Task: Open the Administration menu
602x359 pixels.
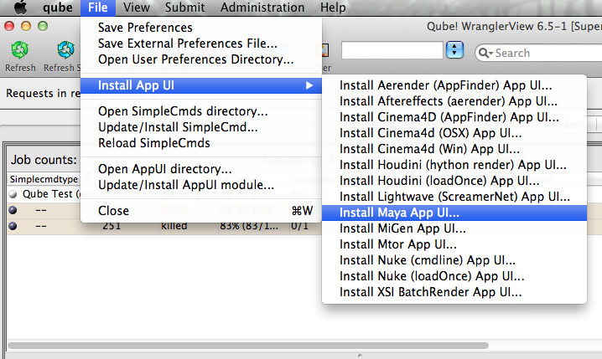Action: pyautogui.click(x=262, y=8)
